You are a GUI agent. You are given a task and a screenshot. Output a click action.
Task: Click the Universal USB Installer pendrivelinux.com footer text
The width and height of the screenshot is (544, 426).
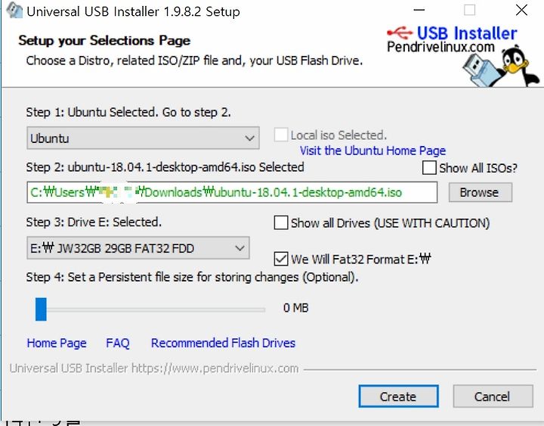point(154,368)
